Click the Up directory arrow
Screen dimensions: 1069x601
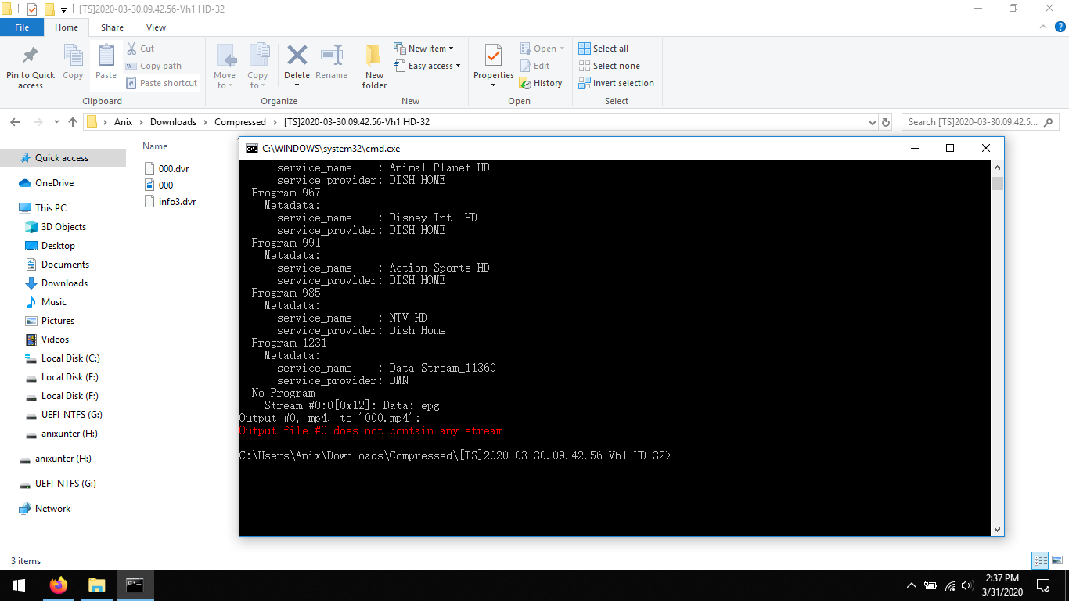pyautogui.click(x=73, y=122)
